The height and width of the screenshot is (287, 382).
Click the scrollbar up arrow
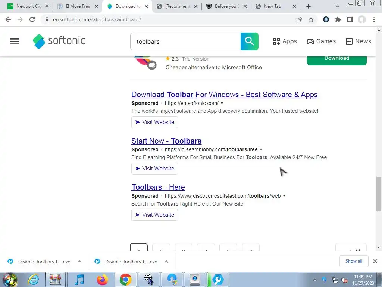pyautogui.click(x=379, y=30)
